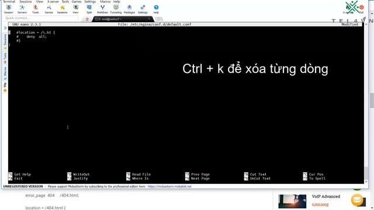Click the Split toolbar icon
The image size is (374, 210).
pos(89,9)
